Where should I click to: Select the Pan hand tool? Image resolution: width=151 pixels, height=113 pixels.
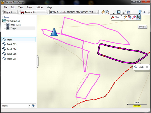103,12
